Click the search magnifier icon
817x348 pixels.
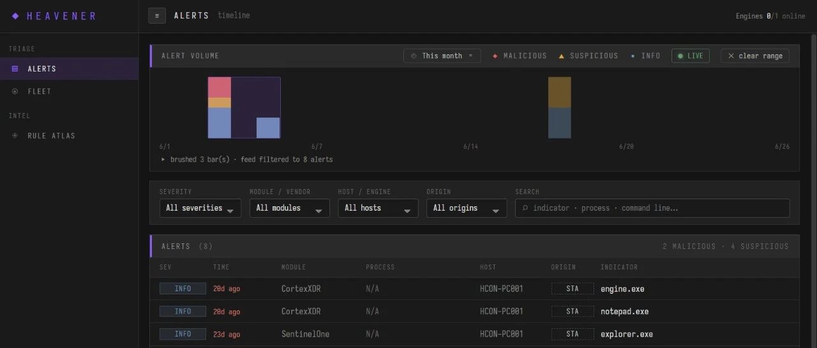pos(525,208)
